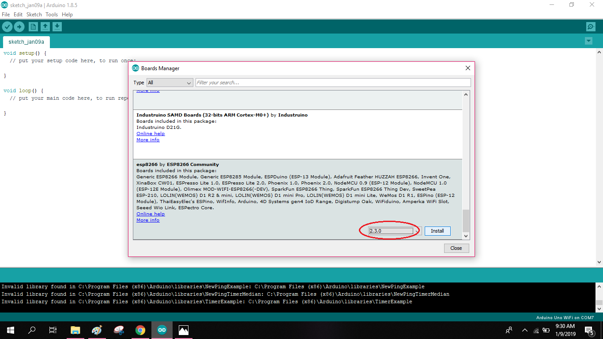Select the Industruino SAMD Boards package title
This screenshot has height=339, width=603.
(x=222, y=115)
